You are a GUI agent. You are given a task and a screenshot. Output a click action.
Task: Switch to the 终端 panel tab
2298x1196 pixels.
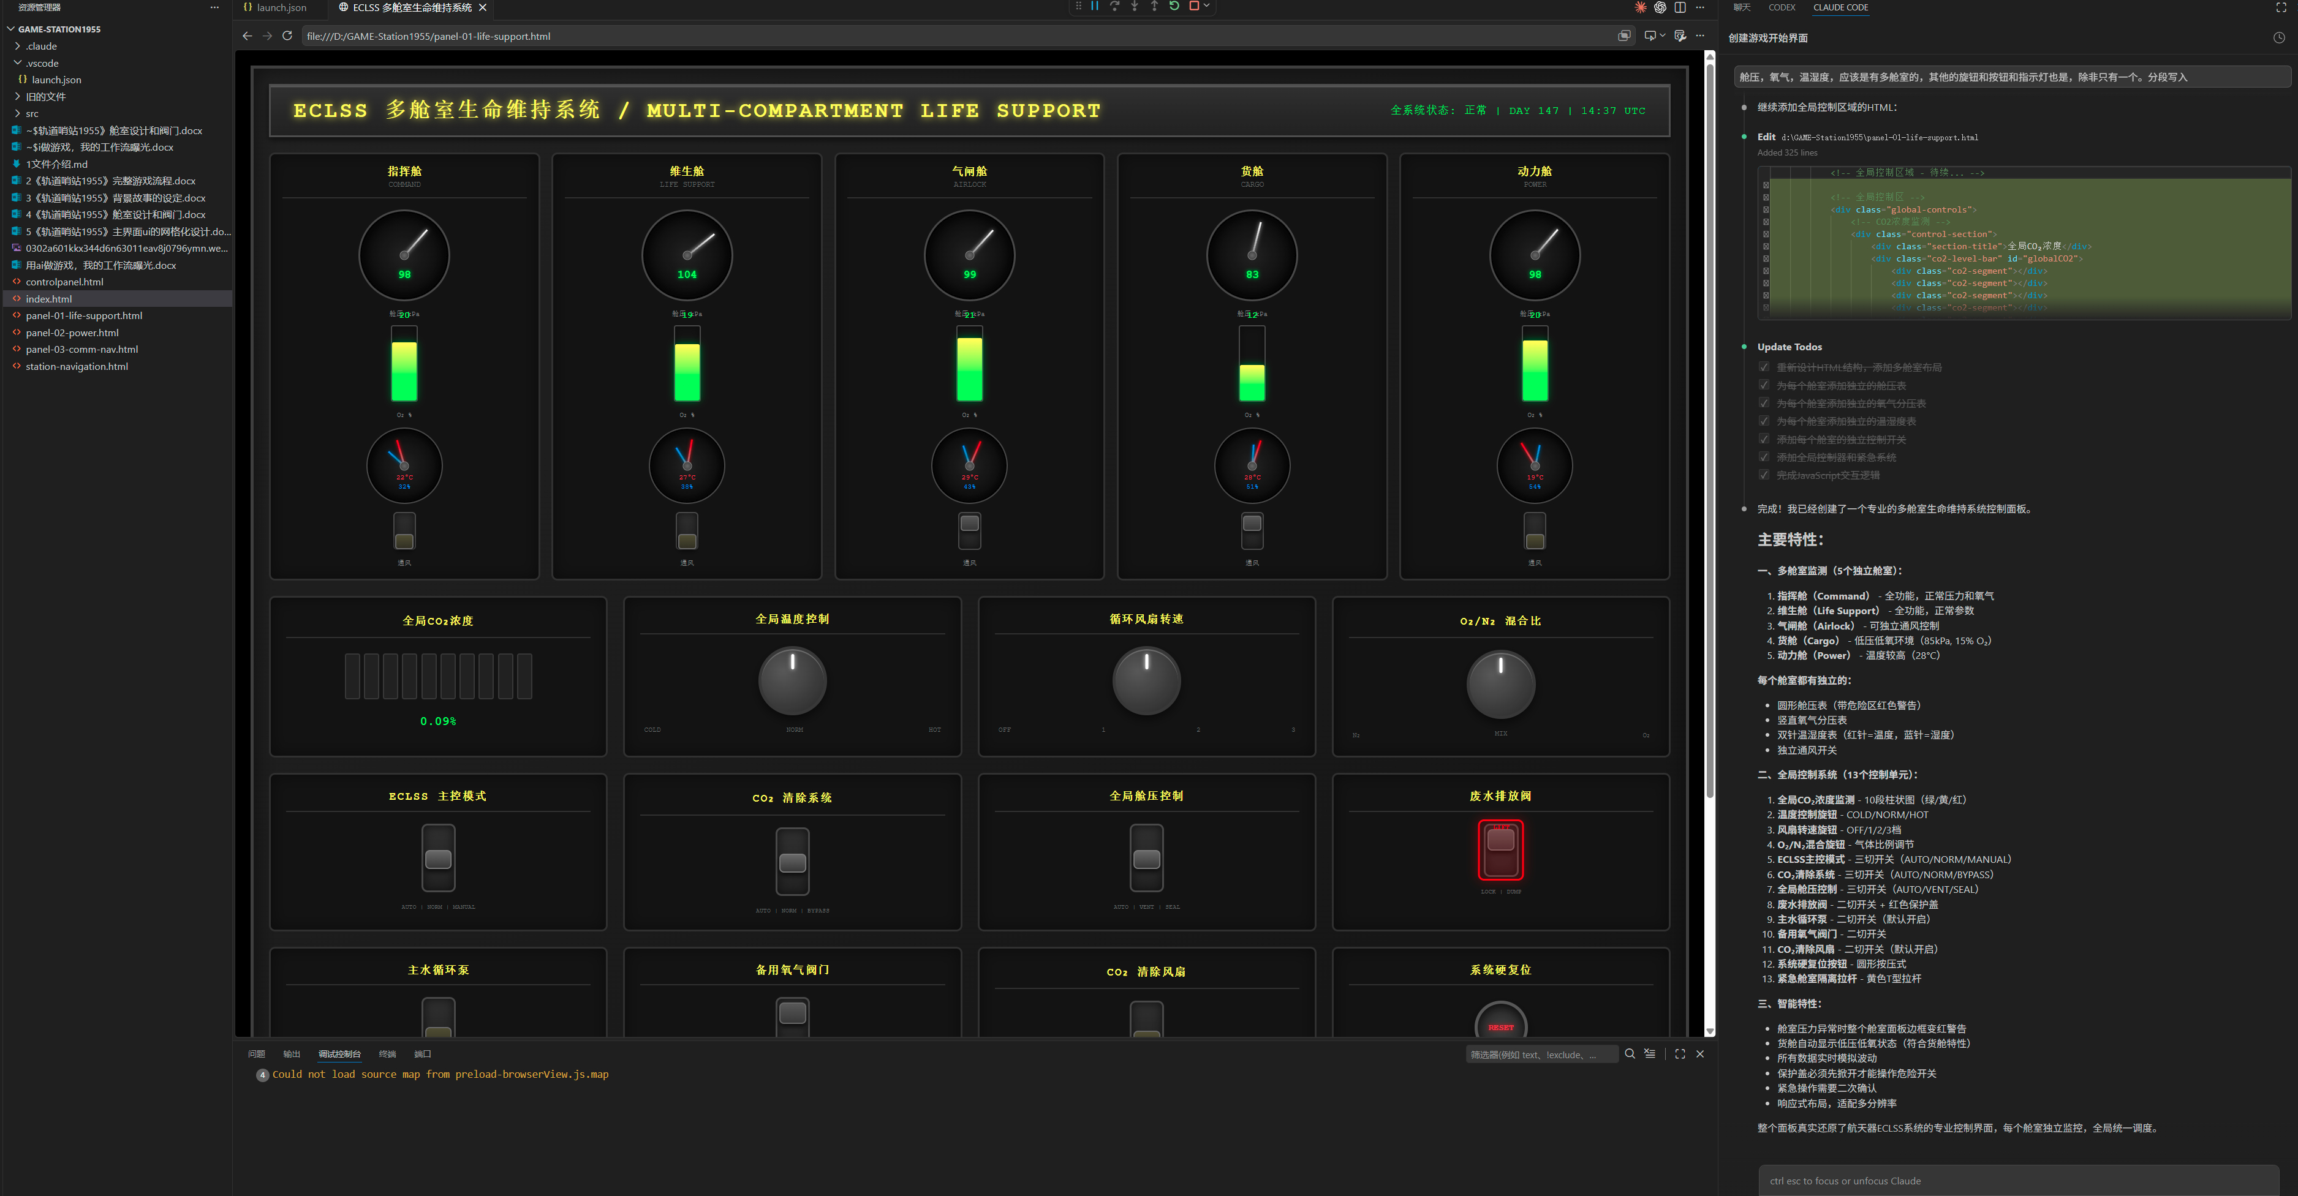[x=387, y=1054]
